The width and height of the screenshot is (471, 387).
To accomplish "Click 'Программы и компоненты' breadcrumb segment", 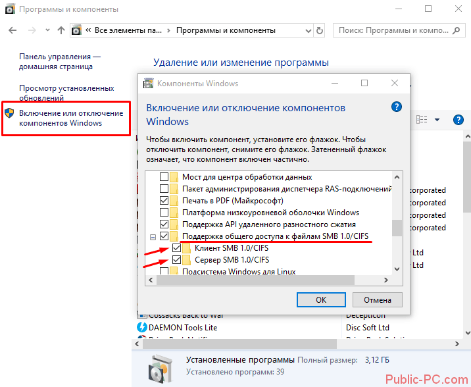I will click(226, 30).
